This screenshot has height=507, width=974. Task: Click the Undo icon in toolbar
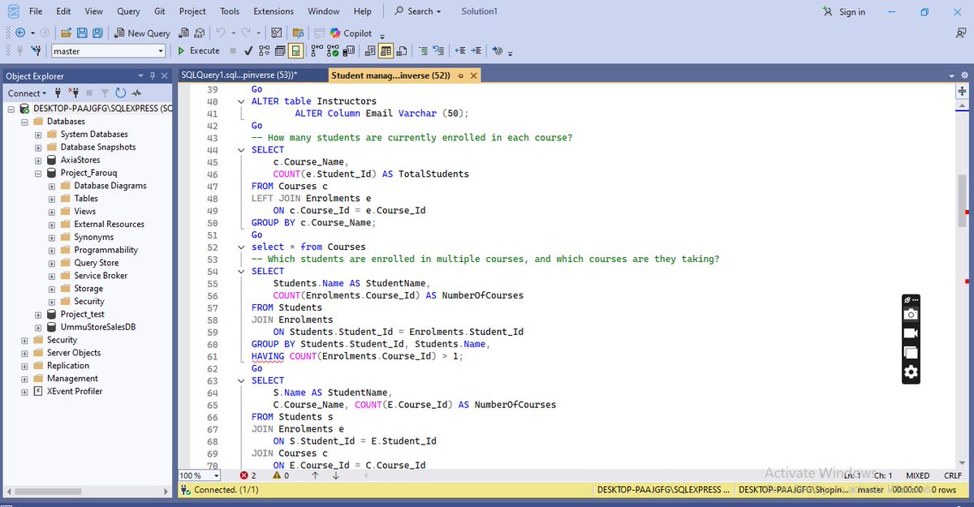click(220, 33)
